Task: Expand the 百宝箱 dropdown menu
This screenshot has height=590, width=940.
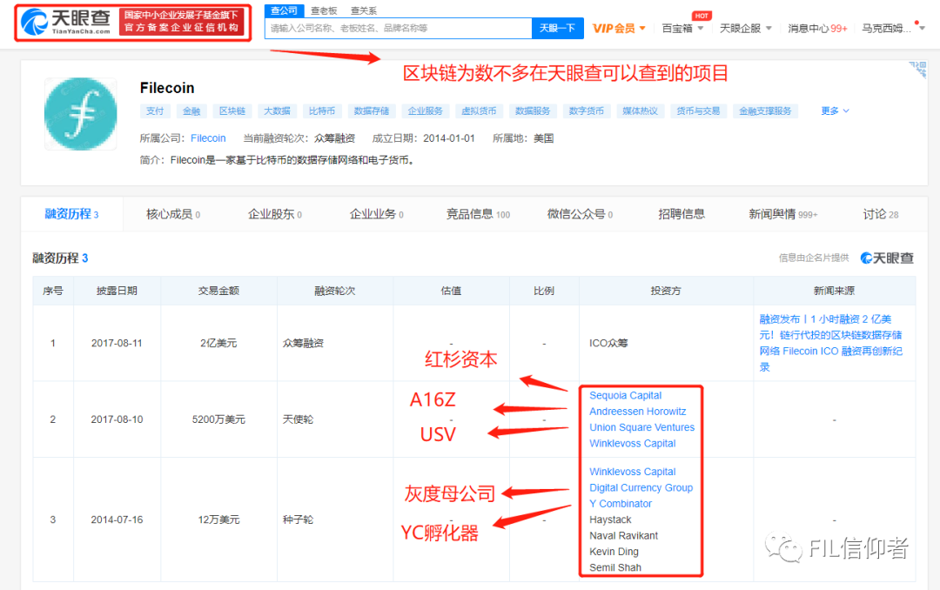Action: (688, 28)
